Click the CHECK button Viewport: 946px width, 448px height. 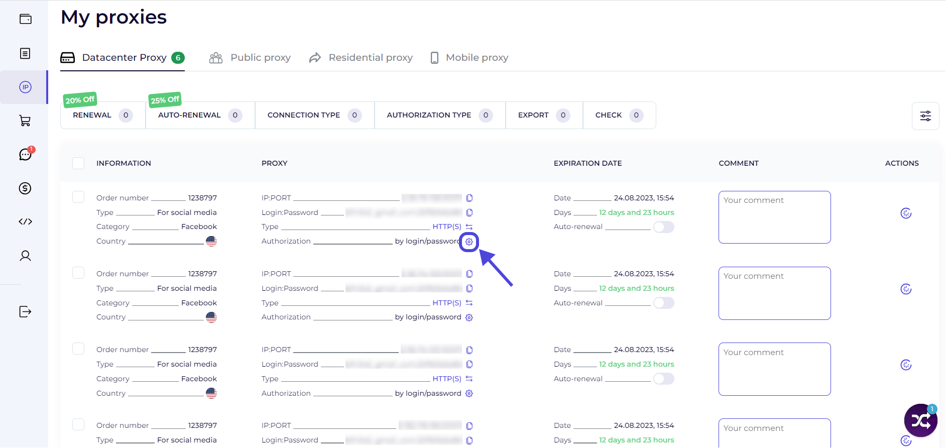click(619, 116)
